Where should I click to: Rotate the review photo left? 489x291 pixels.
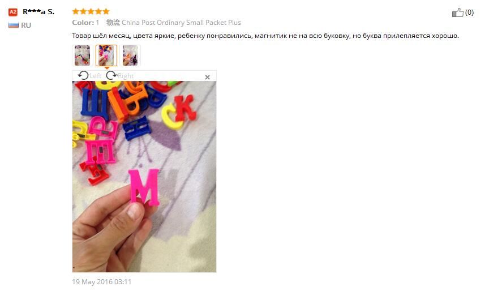click(83, 75)
